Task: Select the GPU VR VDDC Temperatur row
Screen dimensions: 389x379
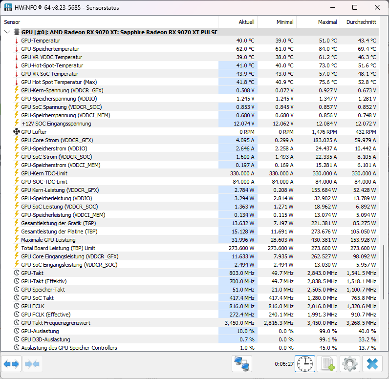Action: (196, 57)
